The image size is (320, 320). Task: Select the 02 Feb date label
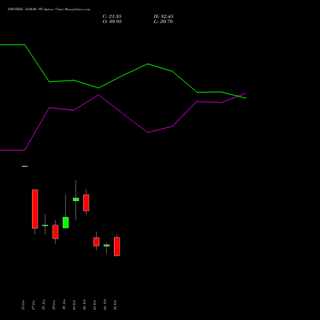[84, 305]
